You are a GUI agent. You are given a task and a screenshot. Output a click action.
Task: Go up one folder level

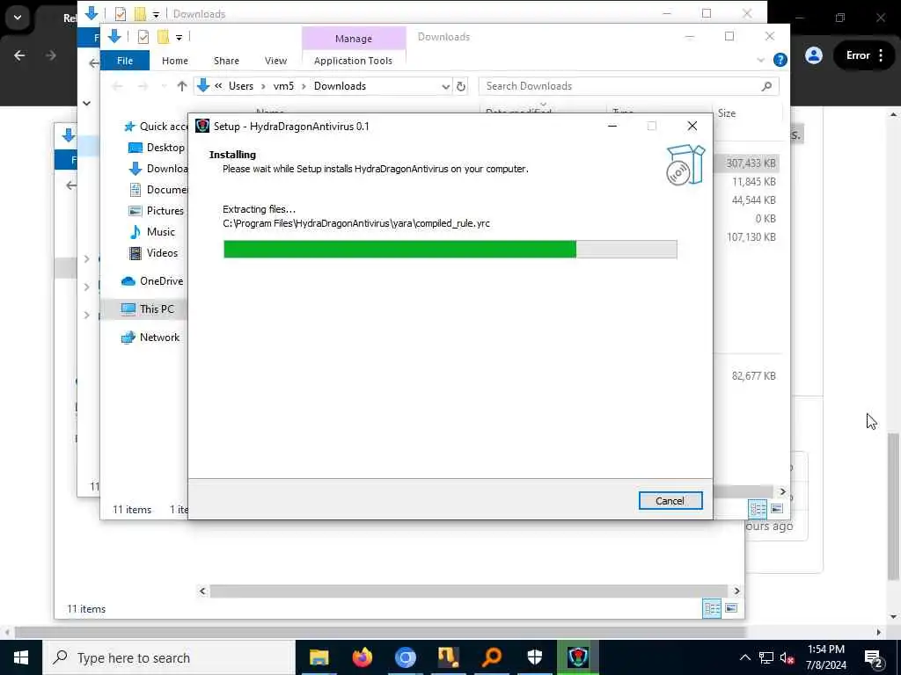coord(182,86)
